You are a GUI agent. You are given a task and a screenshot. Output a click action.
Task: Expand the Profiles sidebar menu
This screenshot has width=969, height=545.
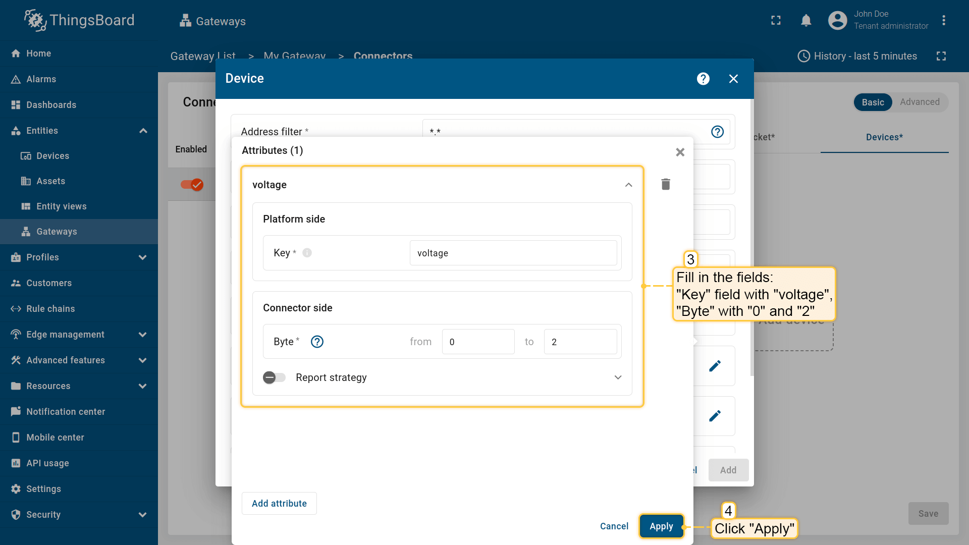tap(143, 257)
